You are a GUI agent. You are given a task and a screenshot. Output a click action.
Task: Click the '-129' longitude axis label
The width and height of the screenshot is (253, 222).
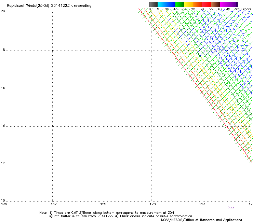(x=102, y=204)
